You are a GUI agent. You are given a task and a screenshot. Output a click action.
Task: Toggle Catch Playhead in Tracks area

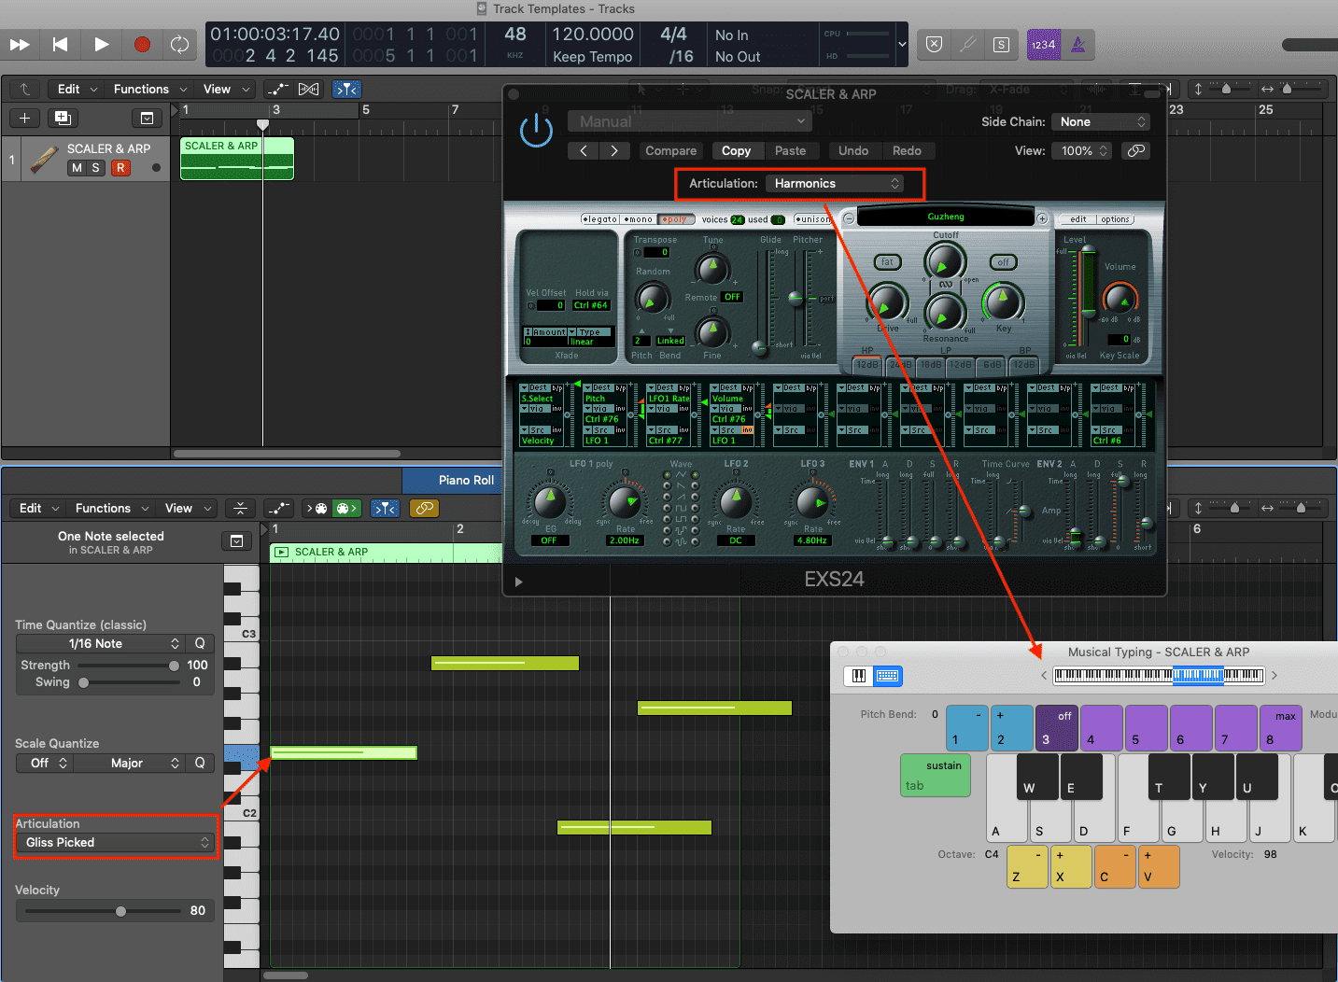346,89
